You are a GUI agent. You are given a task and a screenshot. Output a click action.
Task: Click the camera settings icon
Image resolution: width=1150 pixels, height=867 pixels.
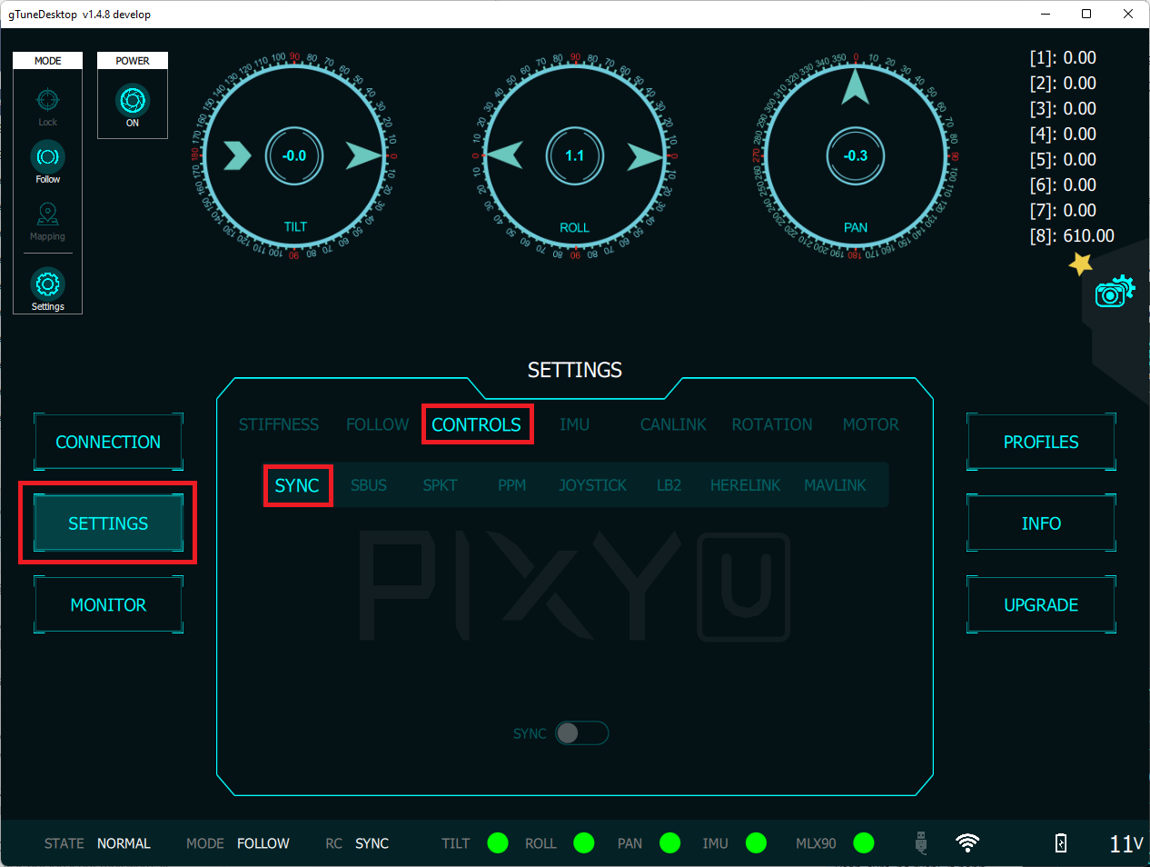pyautogui.click(x=1114, y=293)
